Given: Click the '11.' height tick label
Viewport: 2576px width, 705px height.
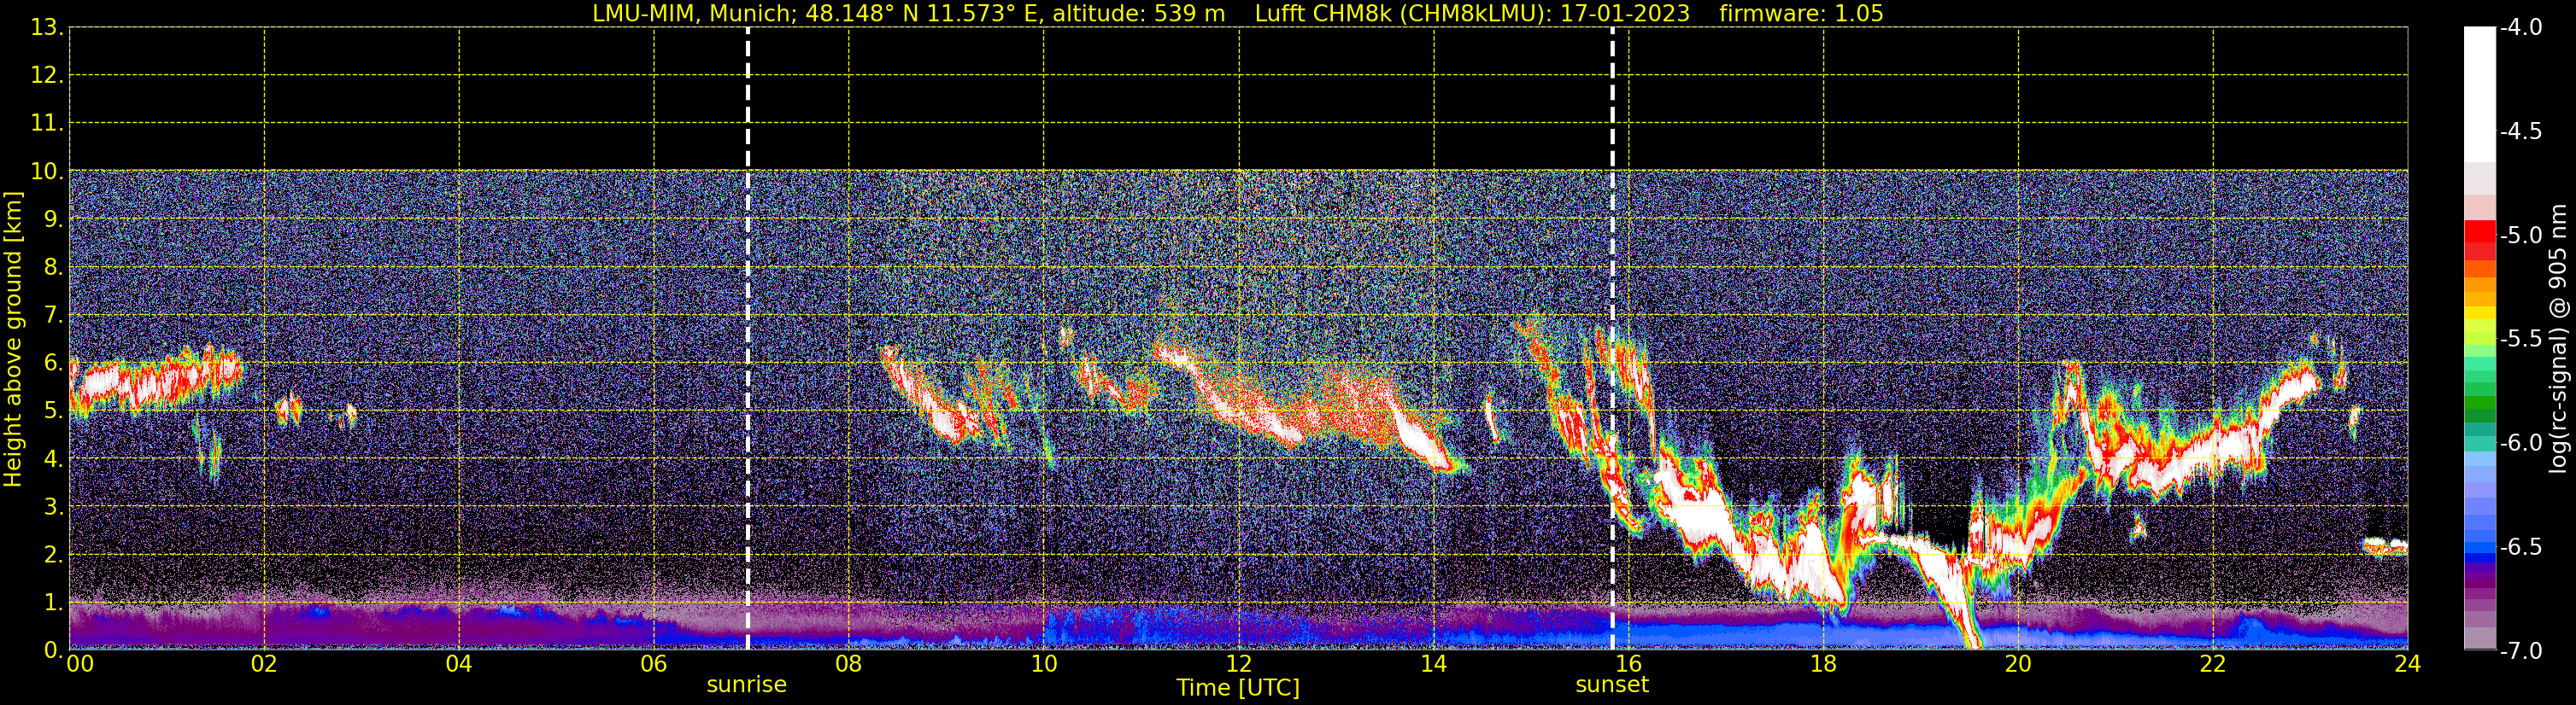Looking at the screenshot, I should [47, 124].
